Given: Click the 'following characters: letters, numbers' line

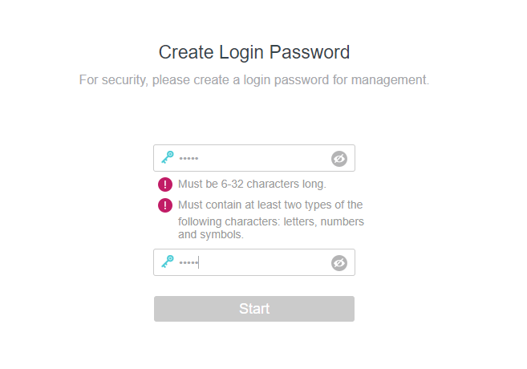Looking at the screenshot, I should 271,222.
